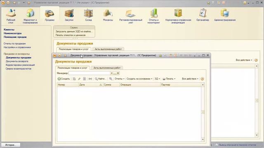Open Помощник продаж link

point(15,37)
